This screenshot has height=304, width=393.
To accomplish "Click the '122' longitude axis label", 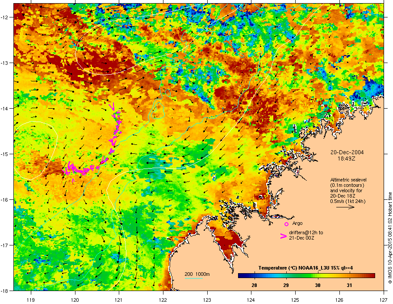I will coord(163,300).
